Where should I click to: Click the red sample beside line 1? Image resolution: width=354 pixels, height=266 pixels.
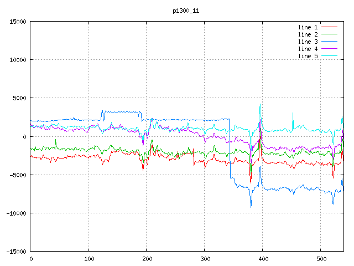[329, 27]
